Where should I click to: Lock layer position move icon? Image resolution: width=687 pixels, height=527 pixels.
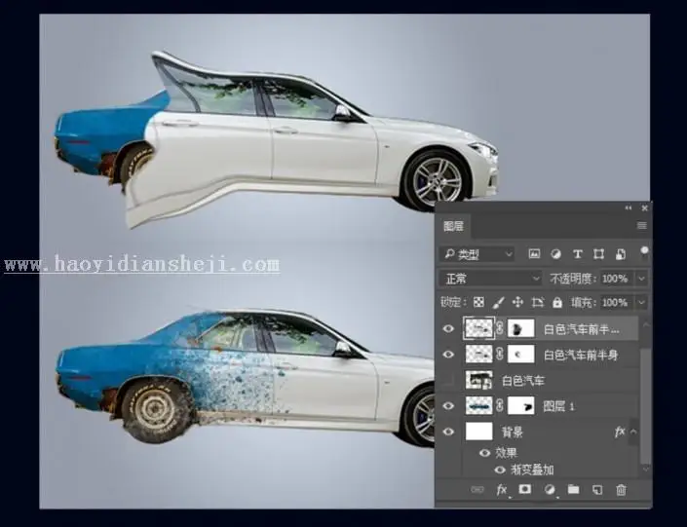[x=517, y=302]
